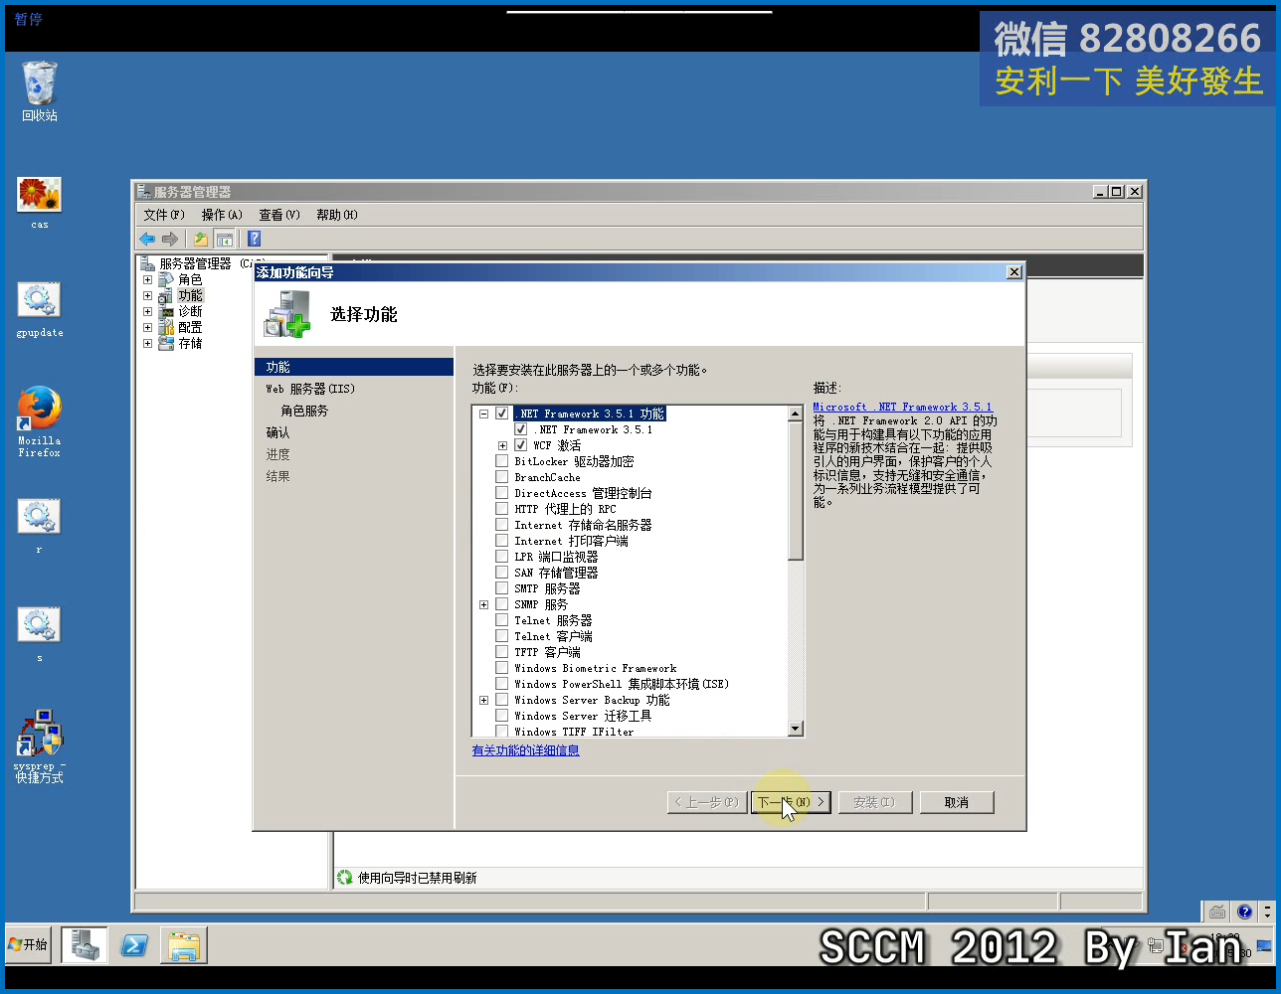Check DirectAccess 管理控制台 feature
This screenshot has width=1281, height=994.
point(502,493)
